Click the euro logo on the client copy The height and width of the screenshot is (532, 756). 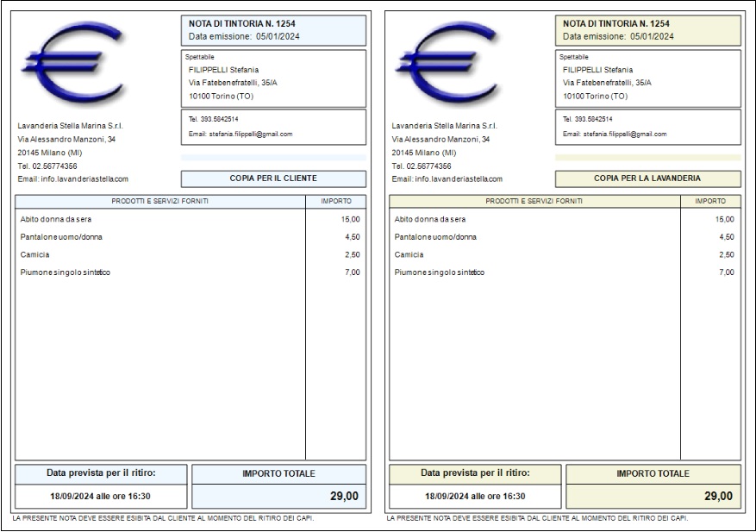point(74,65)
